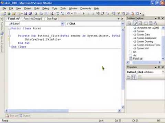
Task: Switch to the Start Page tab
Action: [x=52, y=18]
